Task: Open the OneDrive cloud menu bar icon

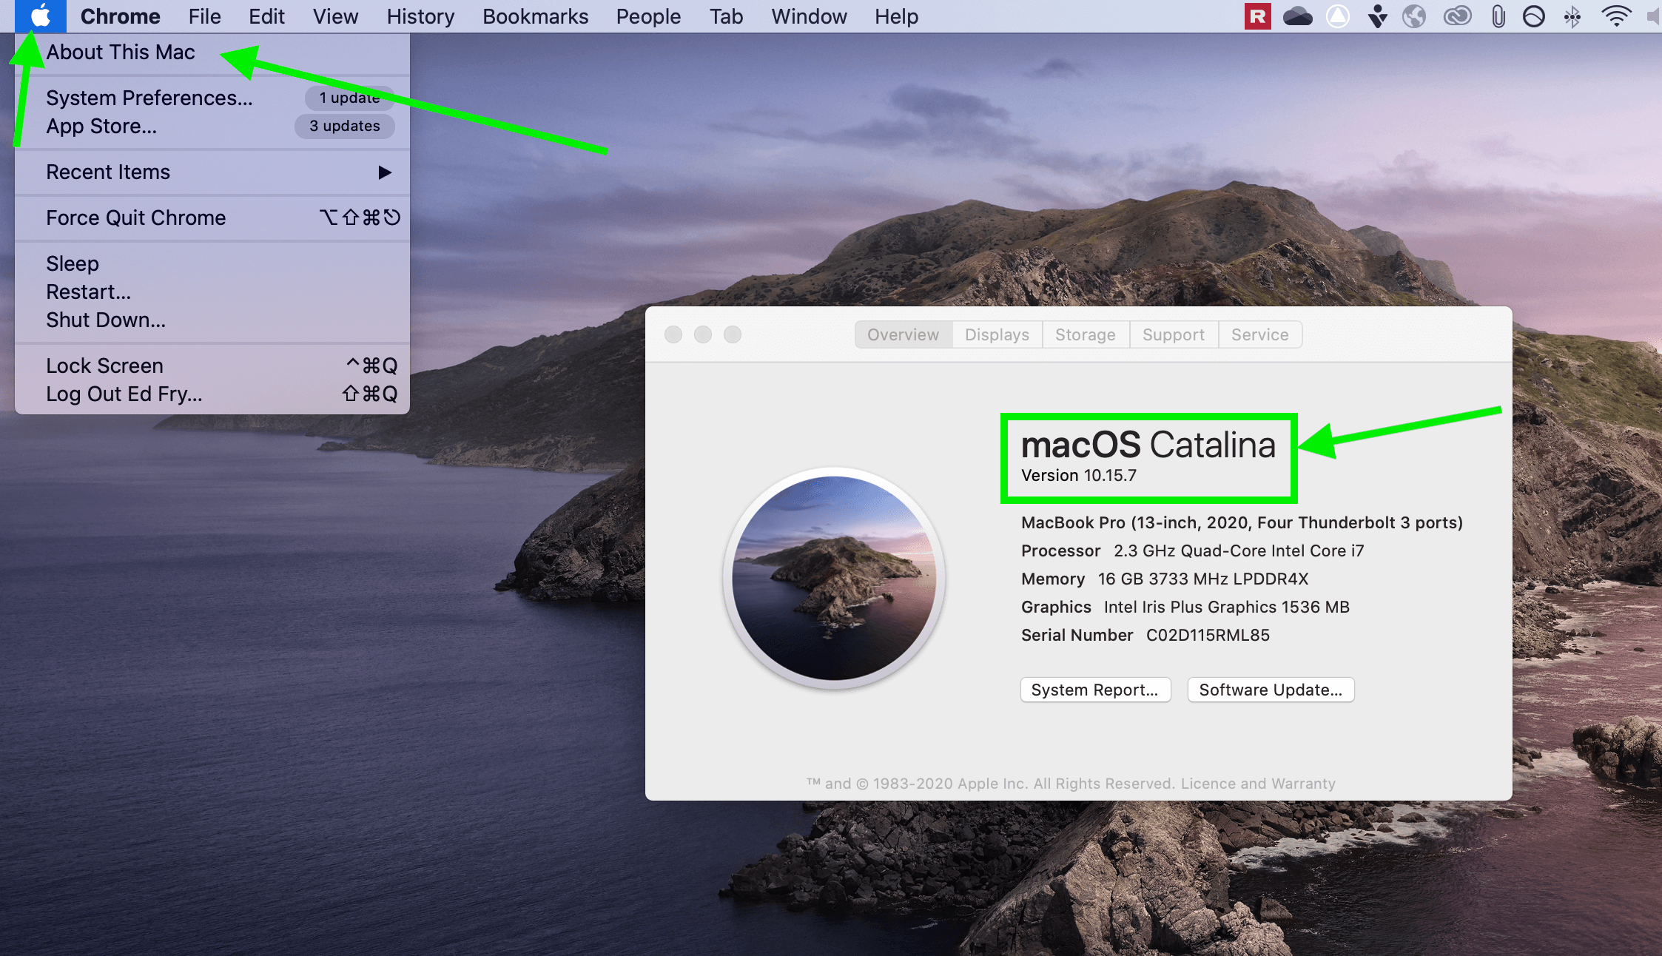Action: click(1297, 16)
